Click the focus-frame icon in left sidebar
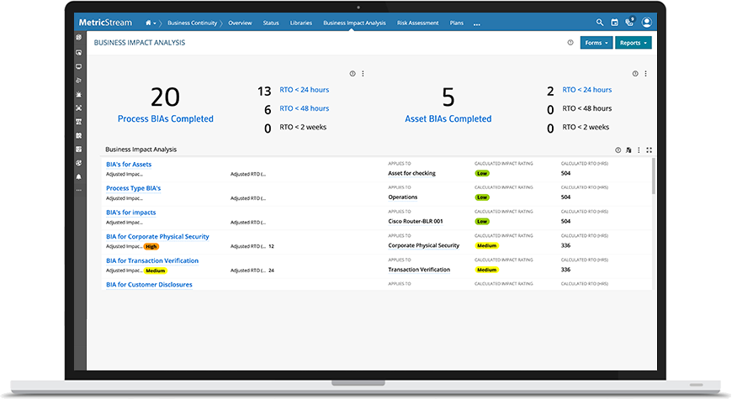The image size is (732, 399). (x=79, y=108)
